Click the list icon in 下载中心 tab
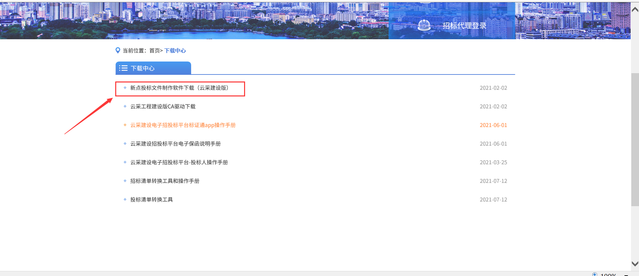Screen dimensions: 639x276 [x=124, y=68]
